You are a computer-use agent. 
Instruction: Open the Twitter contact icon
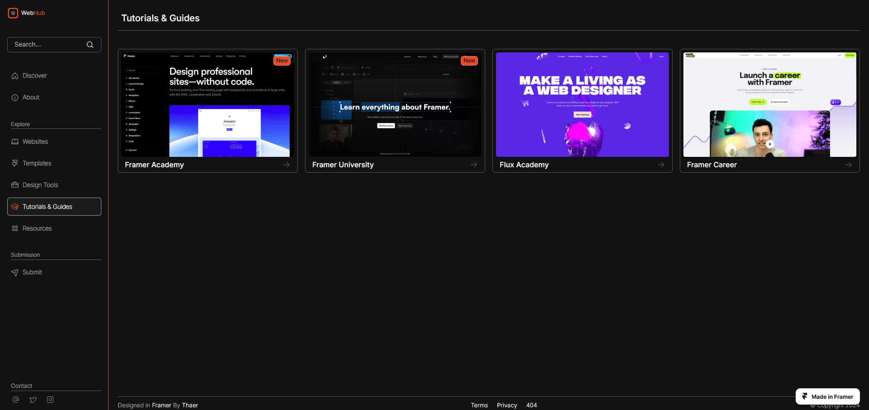(x=33, y=400)
